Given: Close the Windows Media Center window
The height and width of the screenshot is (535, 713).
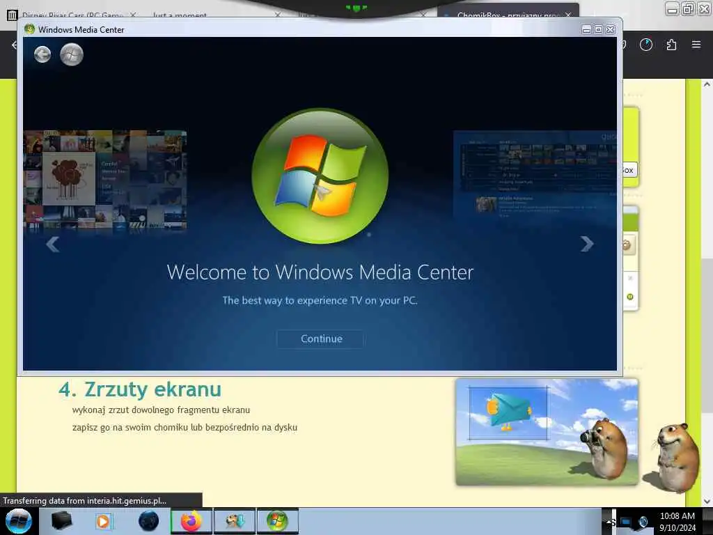Looking at the screenshot, I should pos(610,29).
